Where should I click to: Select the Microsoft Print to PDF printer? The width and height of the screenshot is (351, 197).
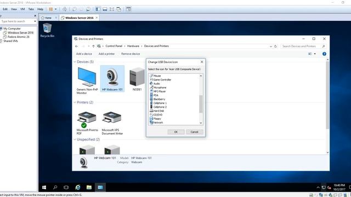tap(87, 123)
